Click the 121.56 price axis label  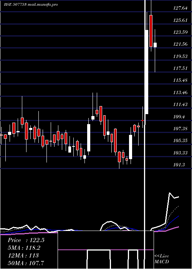pos(180,44)
